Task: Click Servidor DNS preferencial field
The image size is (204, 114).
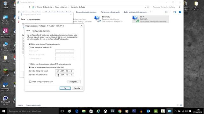Action: pos(65,71)
